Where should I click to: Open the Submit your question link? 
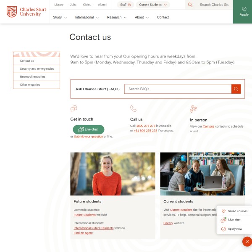coord(88,136)
